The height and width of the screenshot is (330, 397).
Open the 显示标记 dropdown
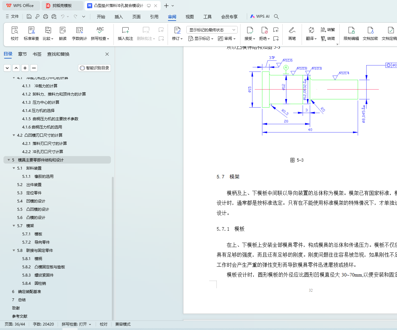(x=201, y=39)
